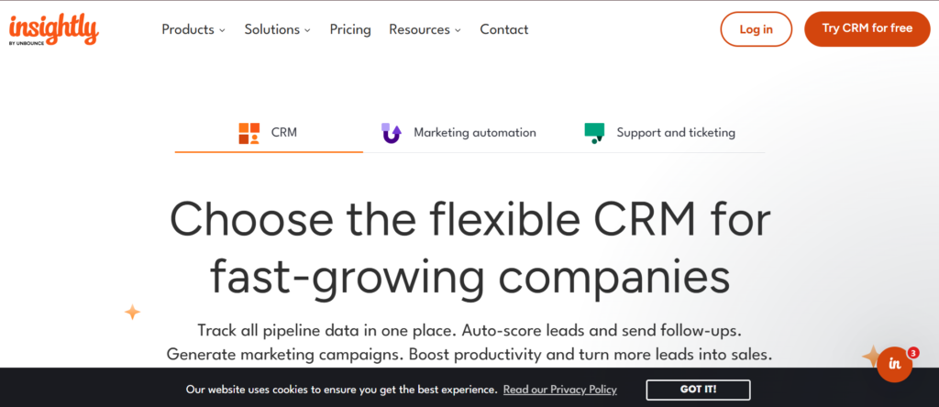This screenshot has height=407, width=939.
Task: Switch to the Marketing automation tab
Action: point(474,133)
